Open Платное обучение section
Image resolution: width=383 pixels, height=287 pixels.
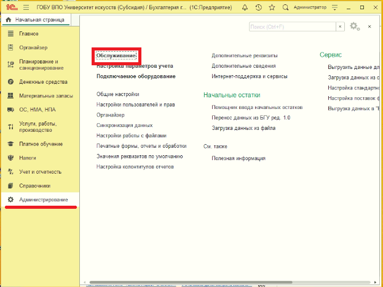click(42, 143)
